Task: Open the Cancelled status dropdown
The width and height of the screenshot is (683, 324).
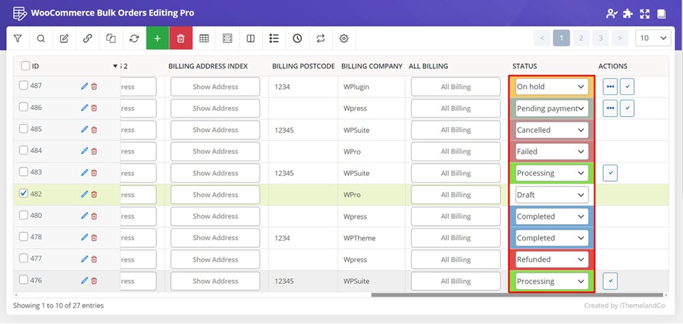Action: coord(551,130)
